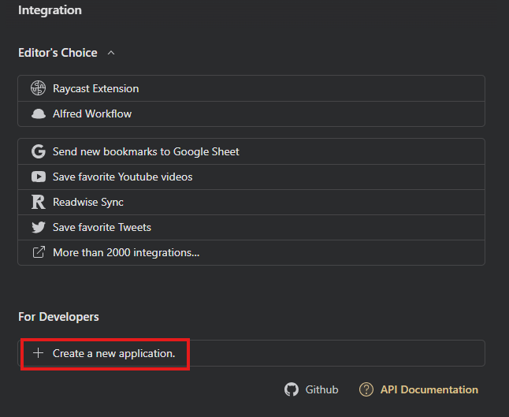Open More than 2000 integrations link
The height and width of the screenshot is (417, 509).
(126, 252)
